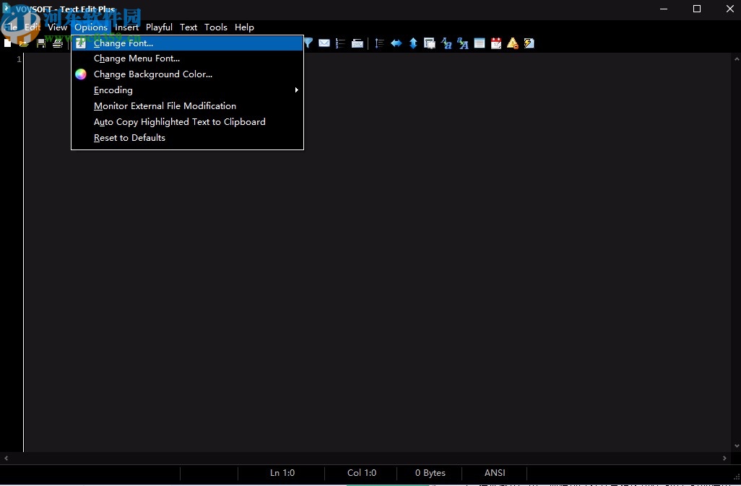Image resolution: width=741 pixels, height=486 pixels.
Task: Click the increase font size icon
Action: 462,43
